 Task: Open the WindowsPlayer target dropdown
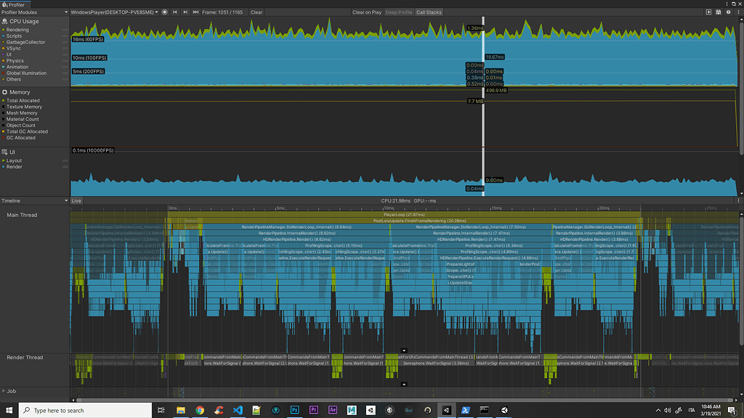click(114, 12)
